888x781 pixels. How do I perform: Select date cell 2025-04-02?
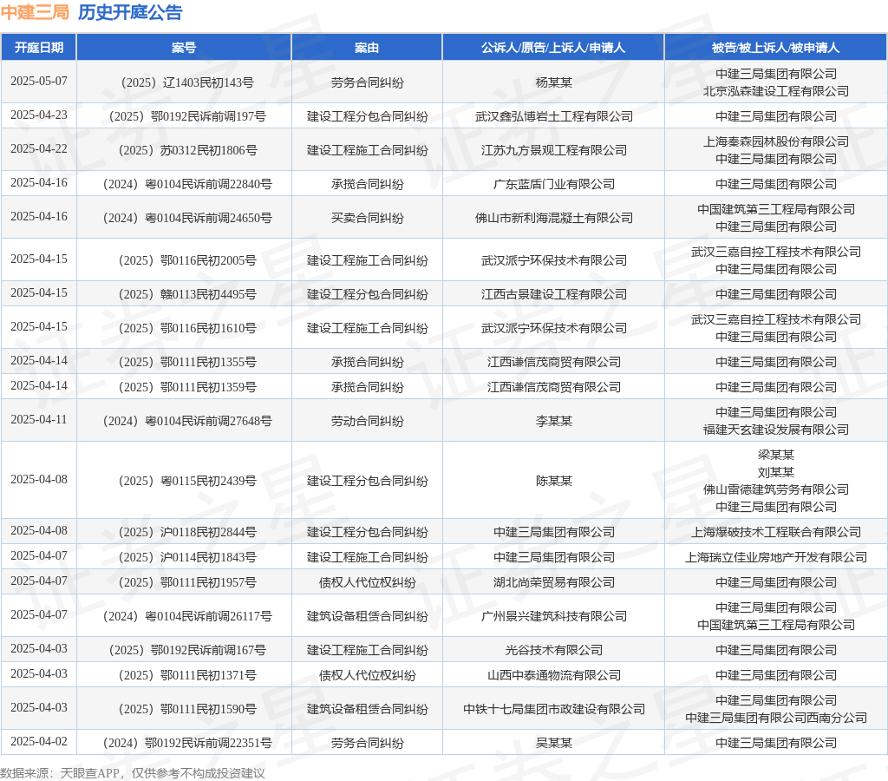(38, 741)
